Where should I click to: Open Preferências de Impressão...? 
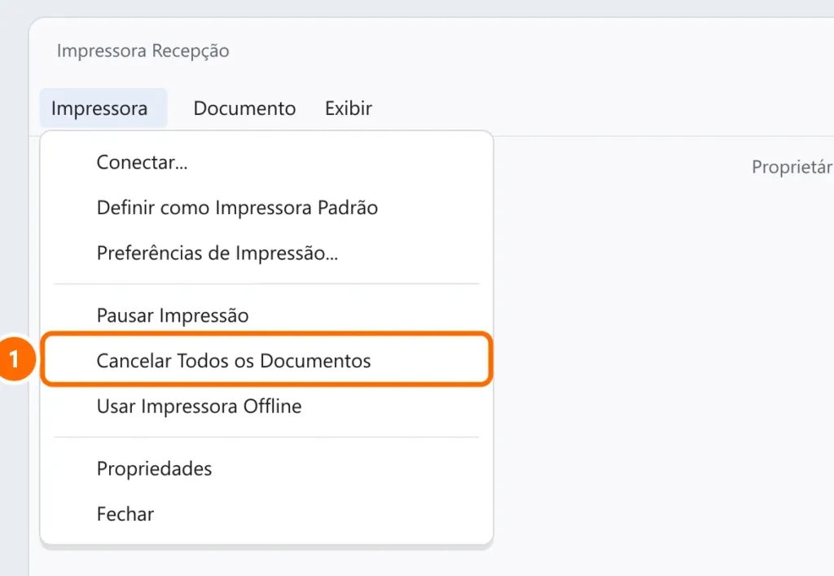(x=266, y=253)
